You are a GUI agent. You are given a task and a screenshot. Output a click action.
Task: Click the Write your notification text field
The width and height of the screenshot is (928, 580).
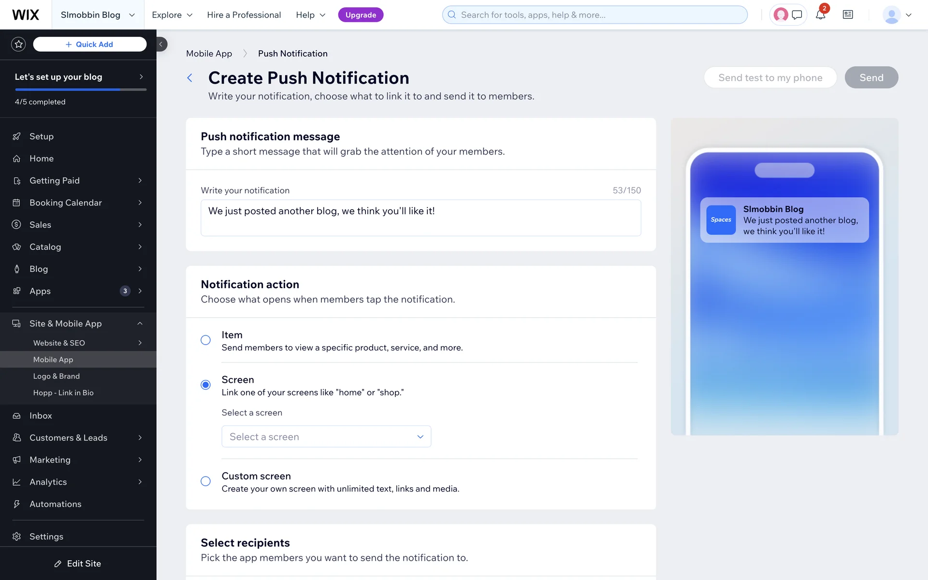pyautogui.click(x=420, y=218)
